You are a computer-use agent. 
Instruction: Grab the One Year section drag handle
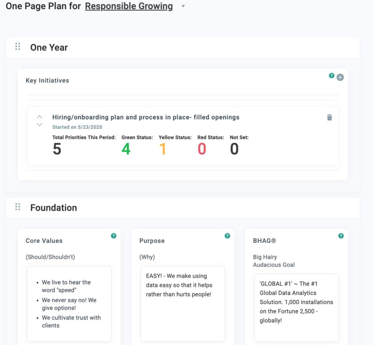[18, 47]
